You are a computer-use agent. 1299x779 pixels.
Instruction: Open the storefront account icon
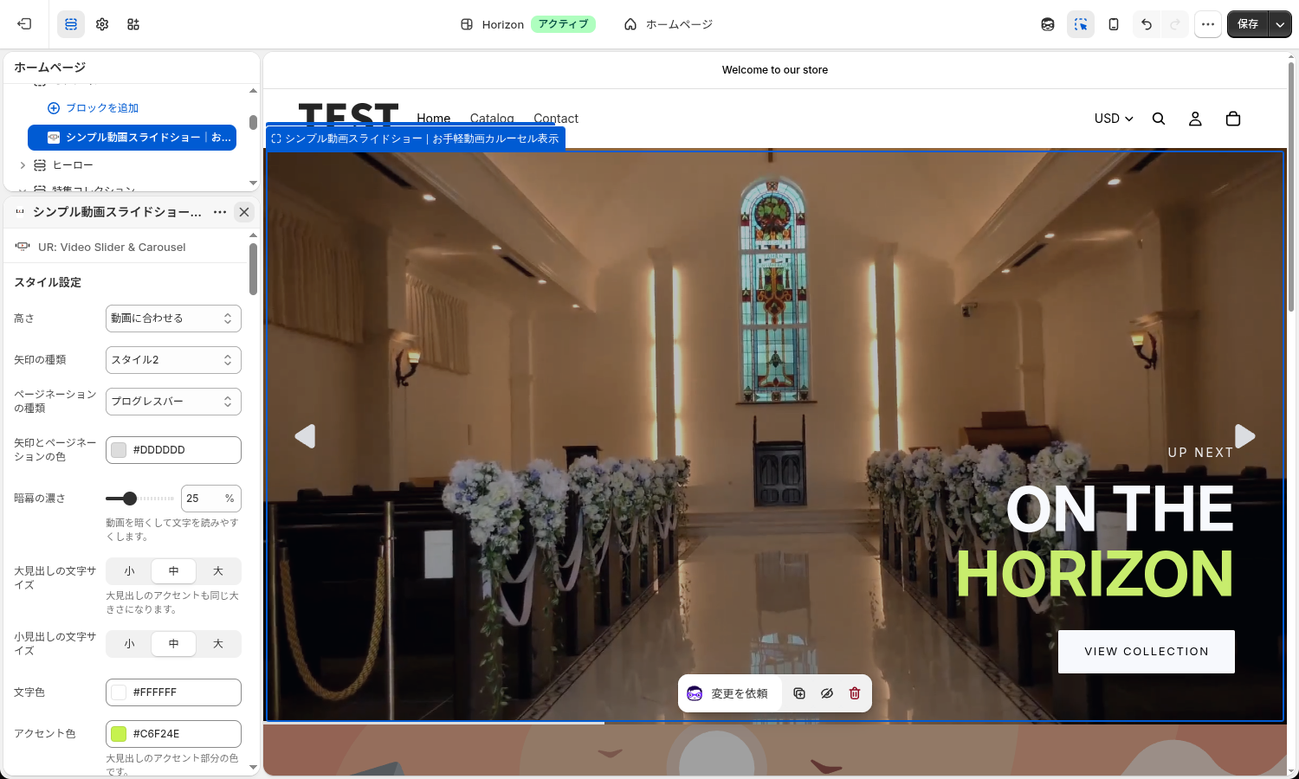1195,119
